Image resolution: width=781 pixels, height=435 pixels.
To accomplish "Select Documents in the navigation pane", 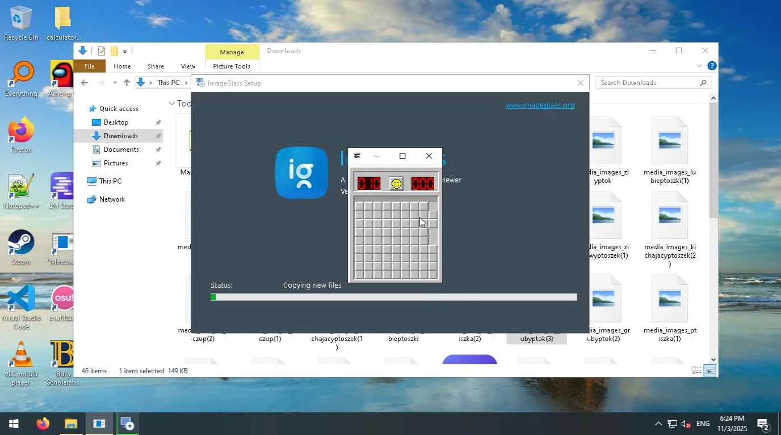I will (121, 150).
